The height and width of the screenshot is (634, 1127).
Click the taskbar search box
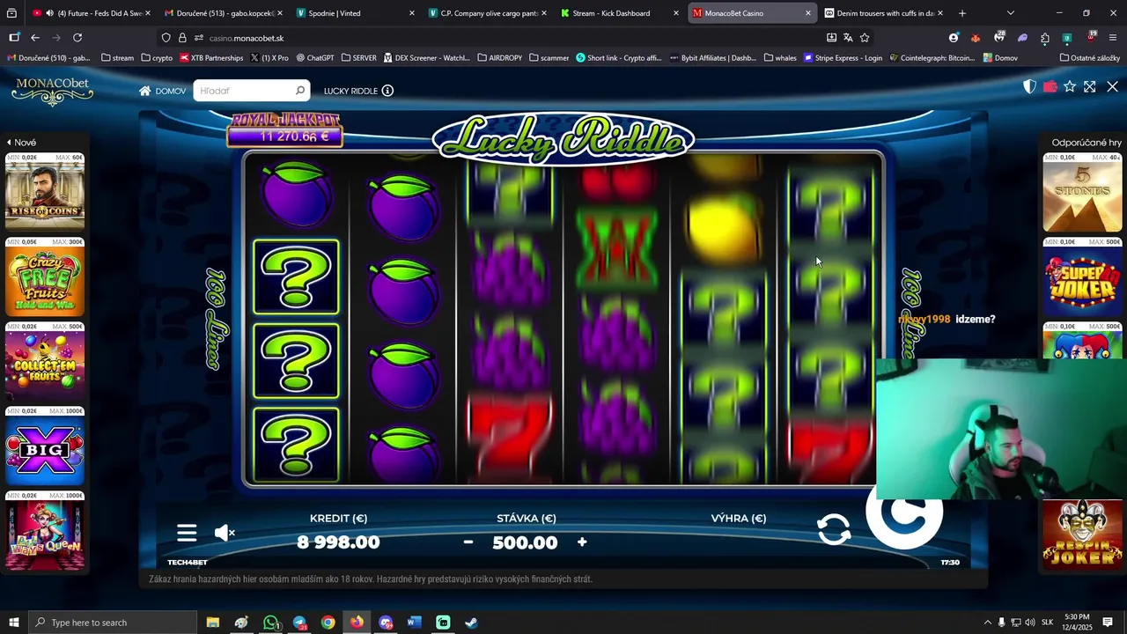pos(113,623)
